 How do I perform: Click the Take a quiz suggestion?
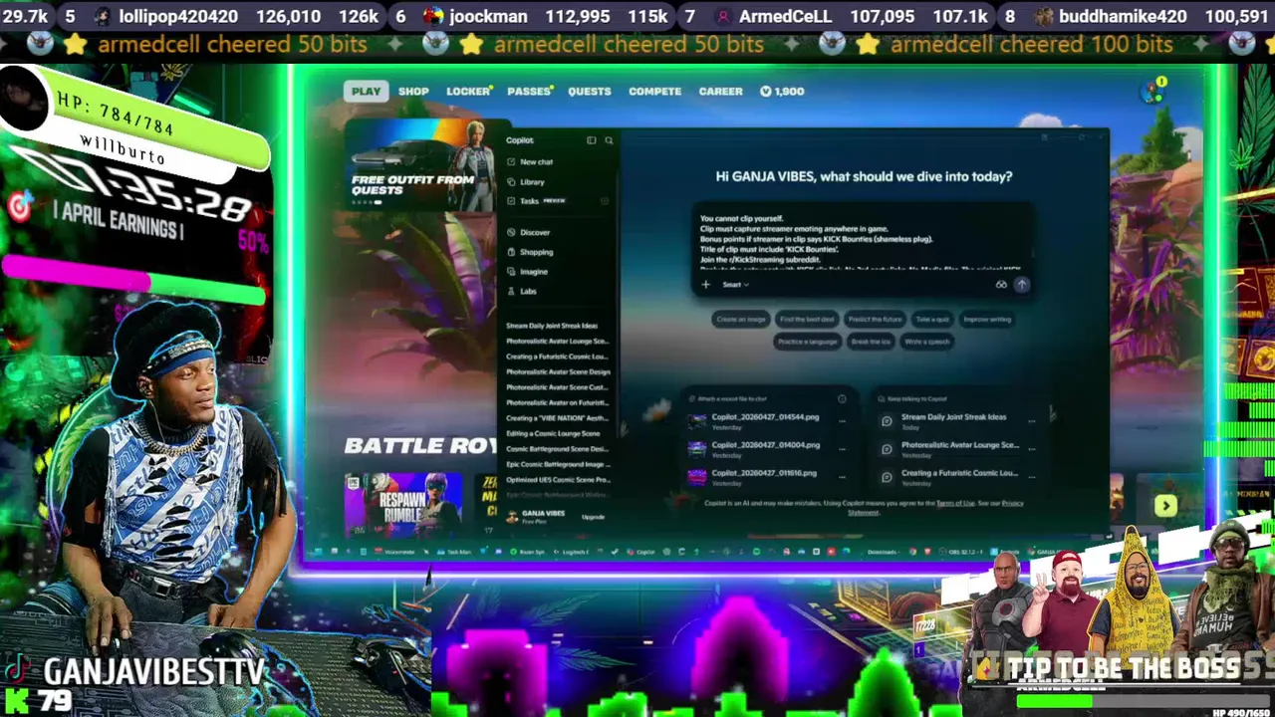coord(932,320)
